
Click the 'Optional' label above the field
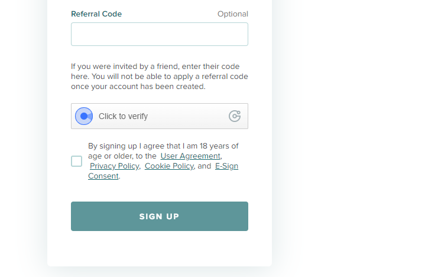(x=233, y=14)
